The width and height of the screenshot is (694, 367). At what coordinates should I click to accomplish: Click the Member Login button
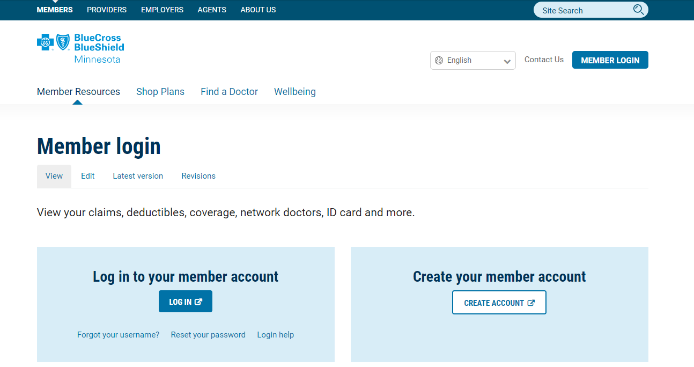pyautogui.click(x=610, y=60)
